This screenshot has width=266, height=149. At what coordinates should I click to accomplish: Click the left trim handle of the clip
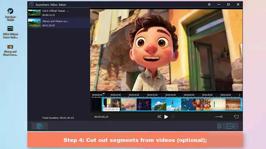102,104
